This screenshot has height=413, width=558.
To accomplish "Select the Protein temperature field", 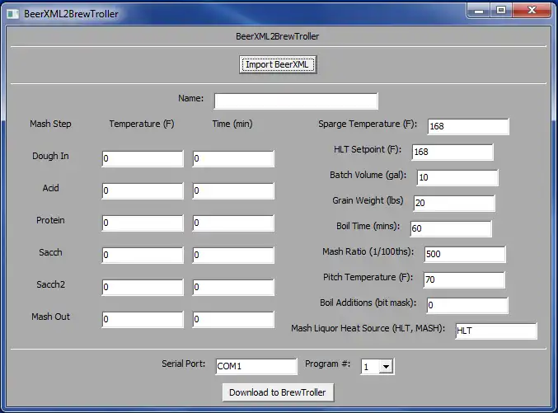I will 143,223.
